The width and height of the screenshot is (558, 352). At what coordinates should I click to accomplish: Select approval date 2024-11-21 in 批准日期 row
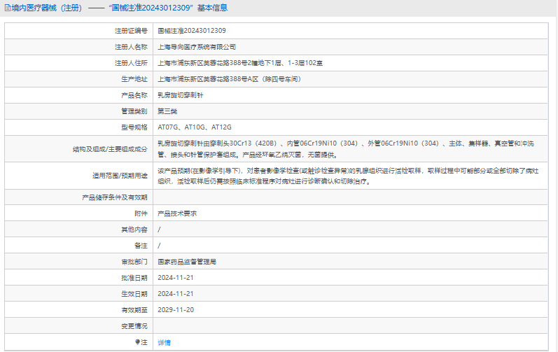pyautogui.click(x=176, y=278)
